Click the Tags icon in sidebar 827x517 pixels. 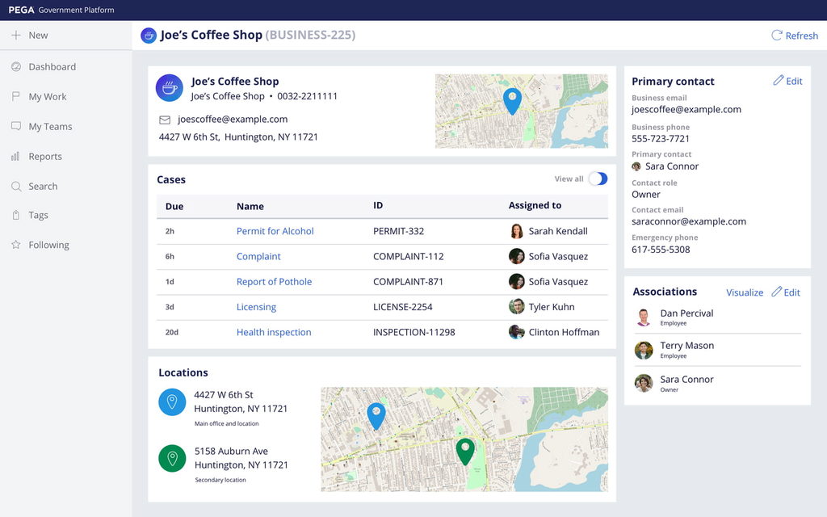[x=15, y=216]
